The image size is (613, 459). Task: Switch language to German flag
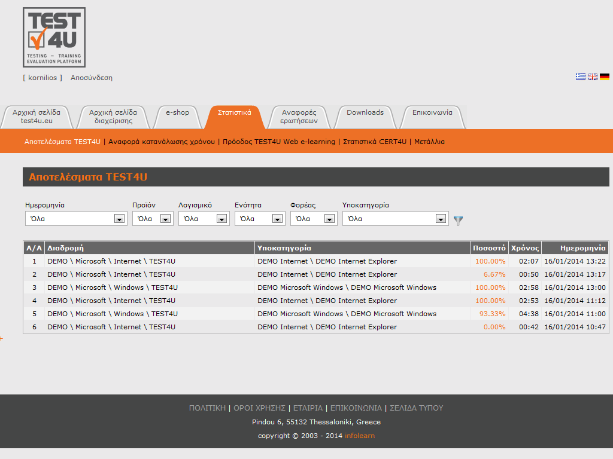tap(605, 77)
